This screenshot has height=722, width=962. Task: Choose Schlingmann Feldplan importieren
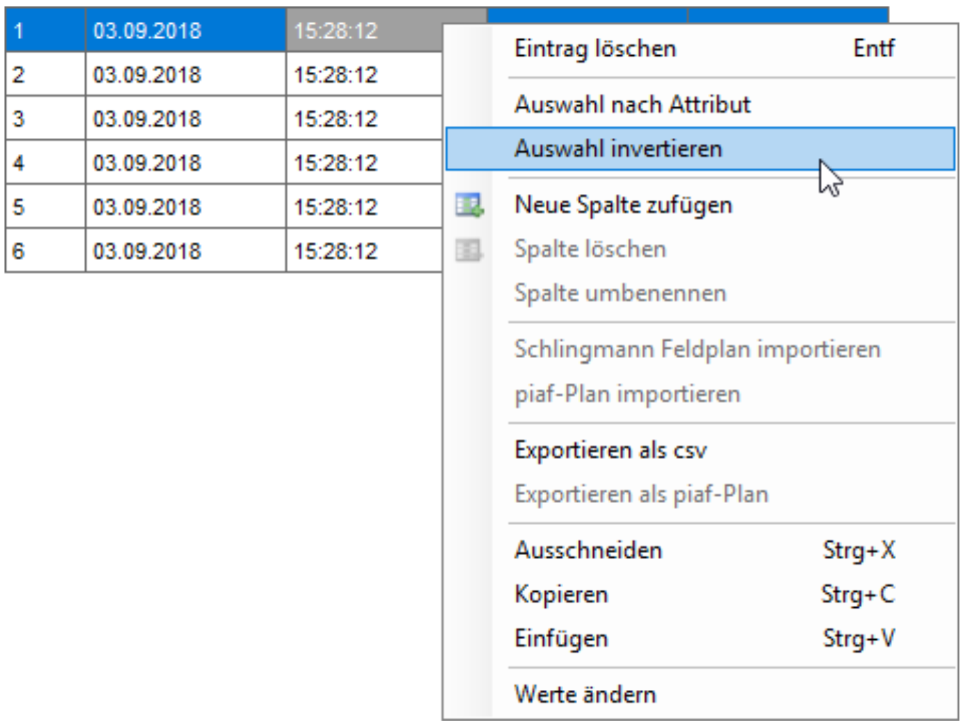697,350
